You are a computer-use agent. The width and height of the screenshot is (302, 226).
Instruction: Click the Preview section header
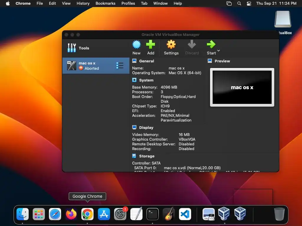pos(222,61)
